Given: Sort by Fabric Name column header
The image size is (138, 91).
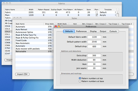Looking at the screenshot, I should [x=15, y=10].
